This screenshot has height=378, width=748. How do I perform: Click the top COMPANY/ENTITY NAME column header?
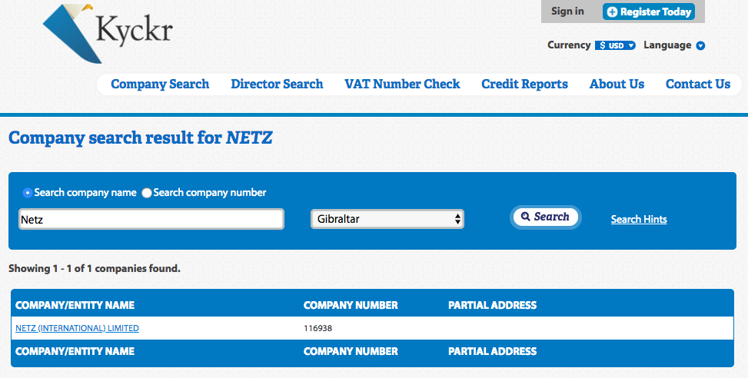pos(75,305)
